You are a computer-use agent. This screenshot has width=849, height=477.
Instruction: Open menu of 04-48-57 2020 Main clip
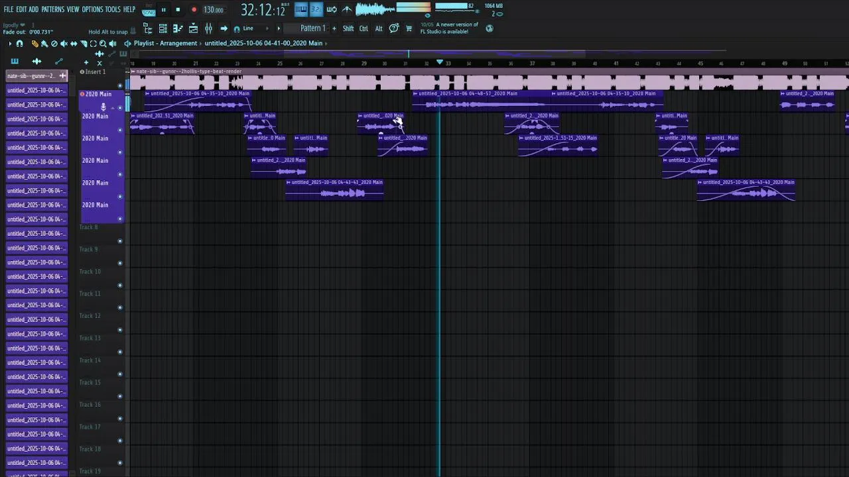[415, 93]
